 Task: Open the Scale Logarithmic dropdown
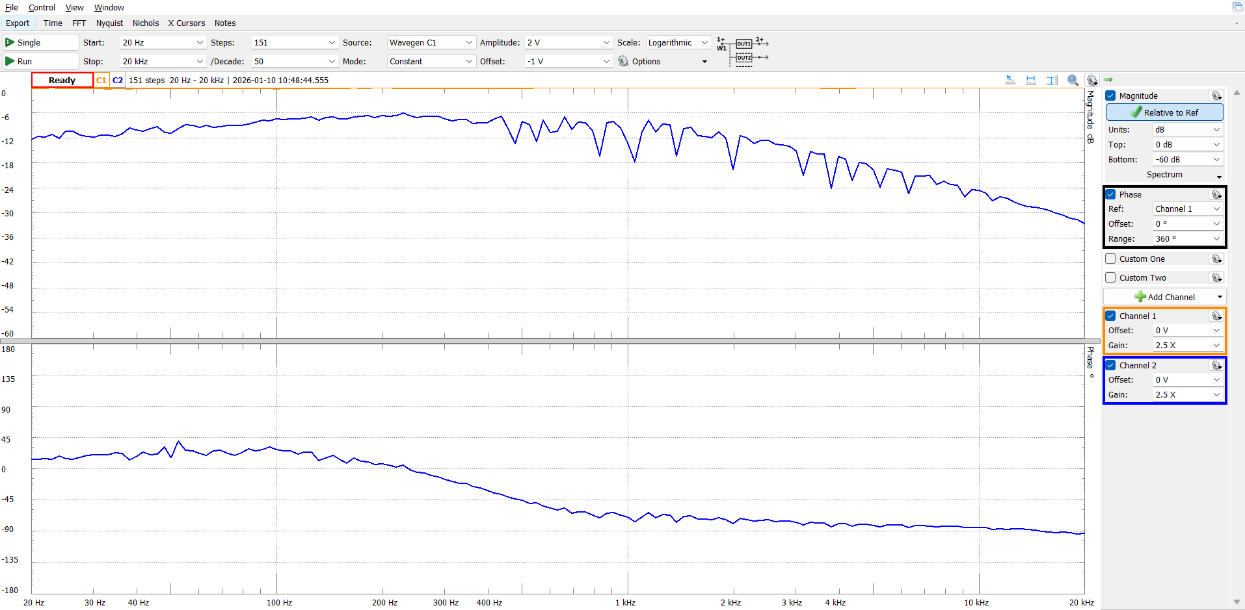coord(678,42)
